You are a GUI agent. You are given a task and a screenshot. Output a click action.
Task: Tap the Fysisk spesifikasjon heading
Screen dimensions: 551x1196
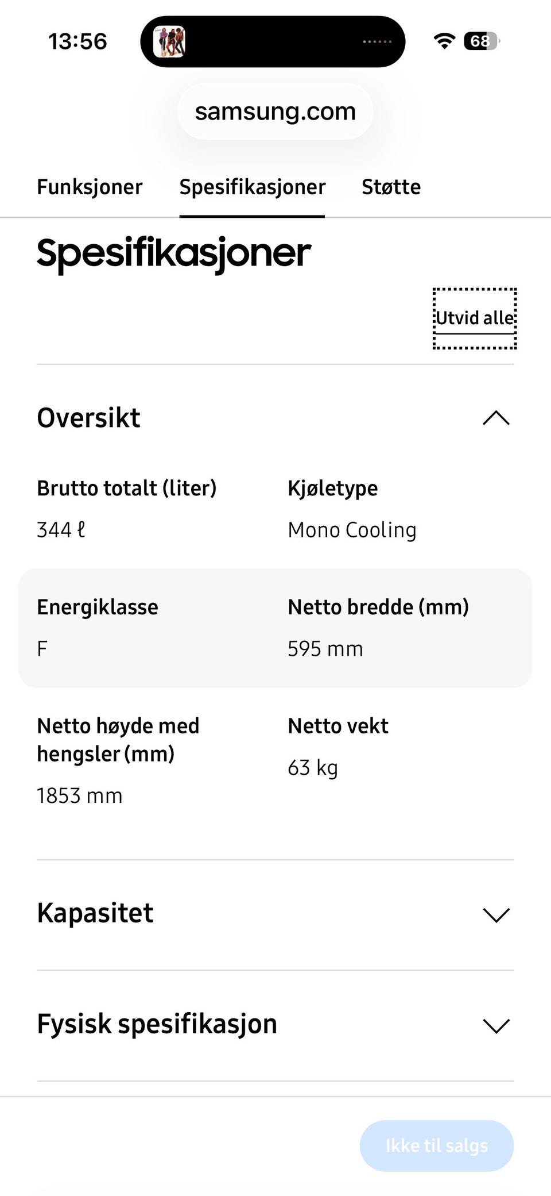157,1024
